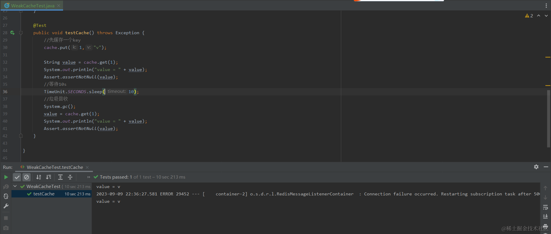
Task: Click the cache.put statement on line 30
Action: click(x=75, y=47)
